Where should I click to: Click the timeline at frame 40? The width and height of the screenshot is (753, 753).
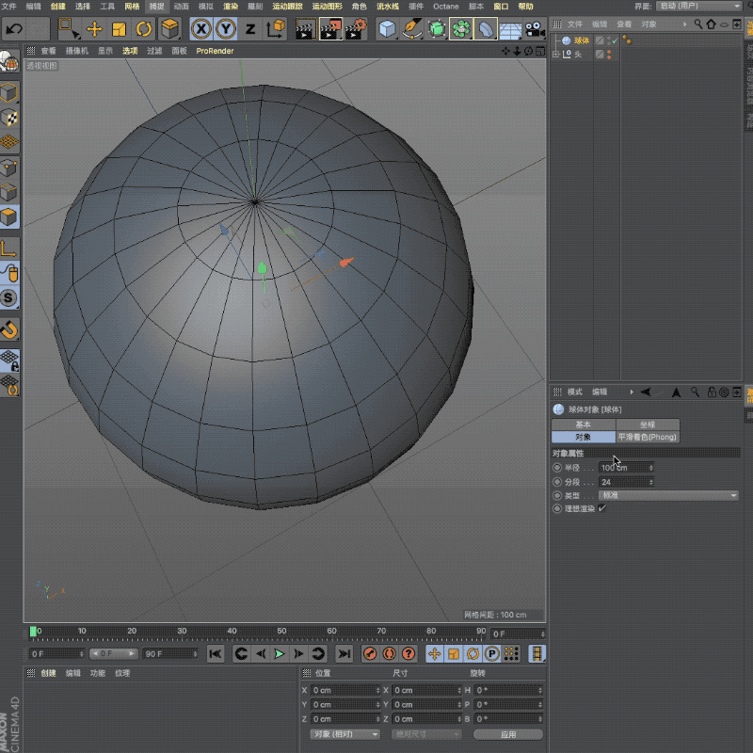[x=232, y=633]
